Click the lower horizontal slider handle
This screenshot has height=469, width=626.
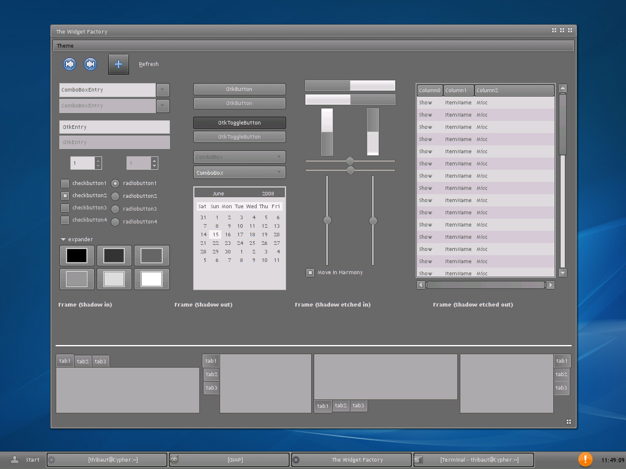click(x=350, y=170)
